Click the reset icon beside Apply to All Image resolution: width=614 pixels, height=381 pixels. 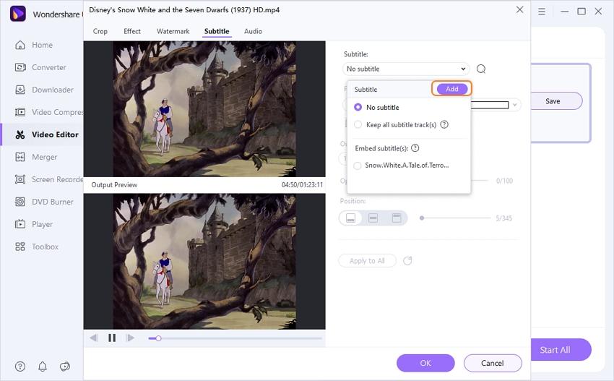(407, 261)
